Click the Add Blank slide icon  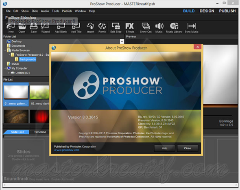[x=61, y=28]
